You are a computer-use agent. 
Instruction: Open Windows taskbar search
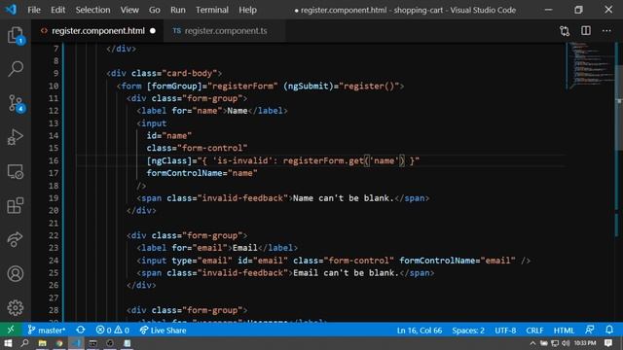click(24, 343)
